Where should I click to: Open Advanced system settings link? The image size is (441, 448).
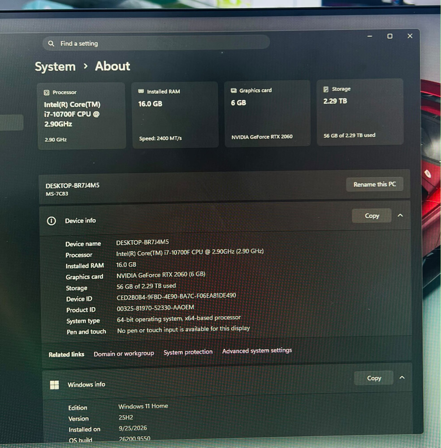[257, 351]
